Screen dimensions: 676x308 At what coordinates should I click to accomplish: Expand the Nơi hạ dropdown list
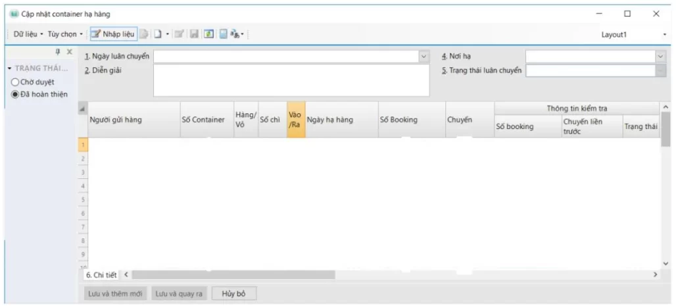(661, 57)
